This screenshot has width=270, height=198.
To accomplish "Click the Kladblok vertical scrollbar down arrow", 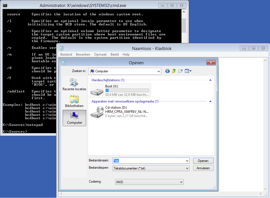I will pyautogui.click(x=265, y=189).
